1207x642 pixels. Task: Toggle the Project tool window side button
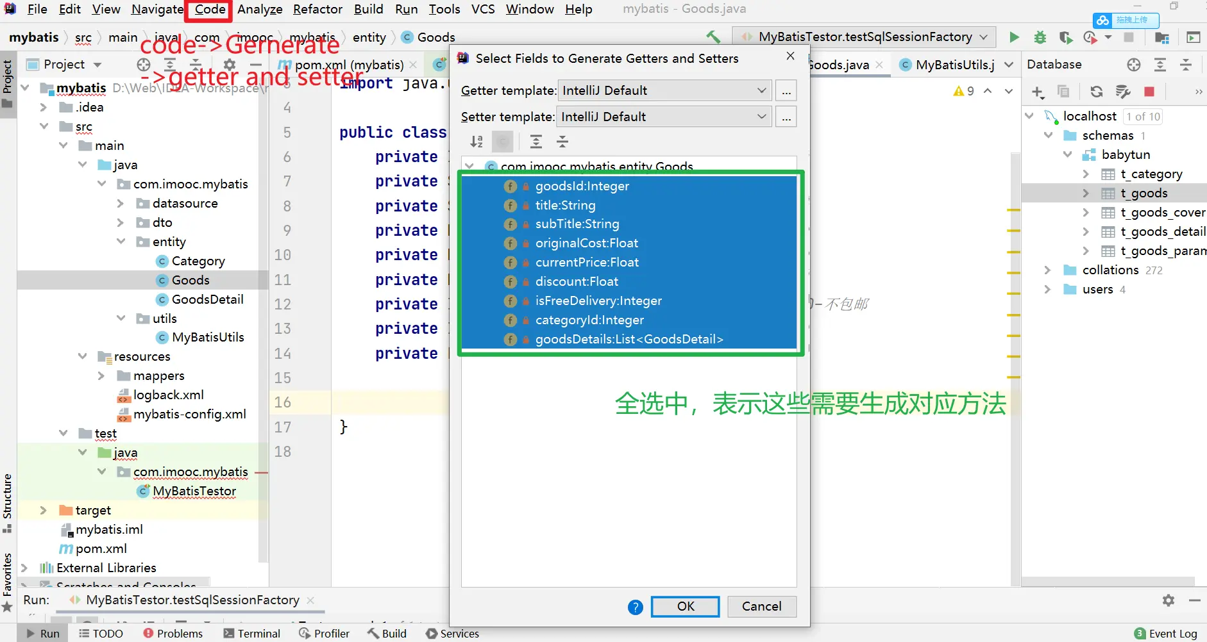8,85
